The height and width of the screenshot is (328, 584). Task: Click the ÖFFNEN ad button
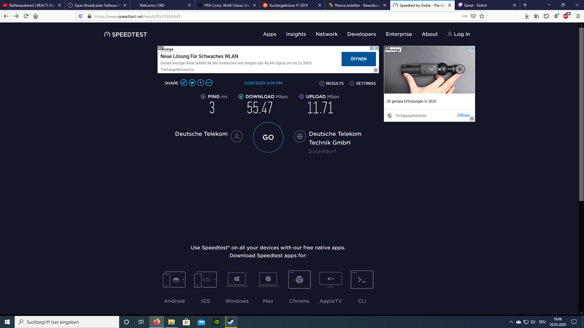point(359,59)
